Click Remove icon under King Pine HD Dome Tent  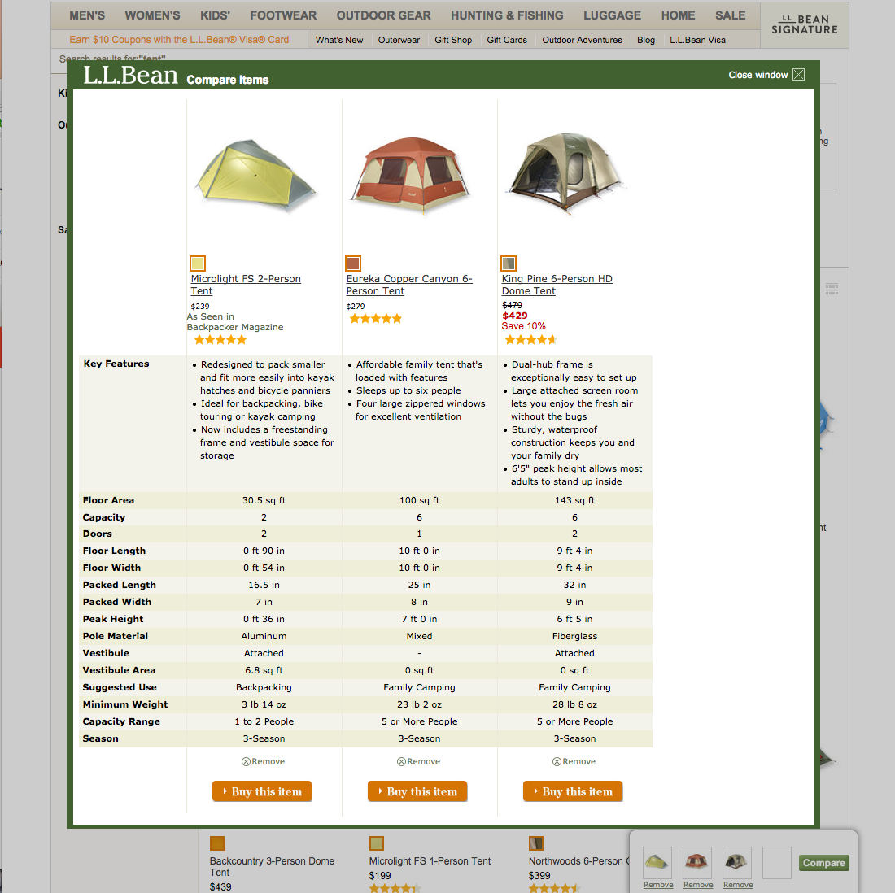coord(574,761)
